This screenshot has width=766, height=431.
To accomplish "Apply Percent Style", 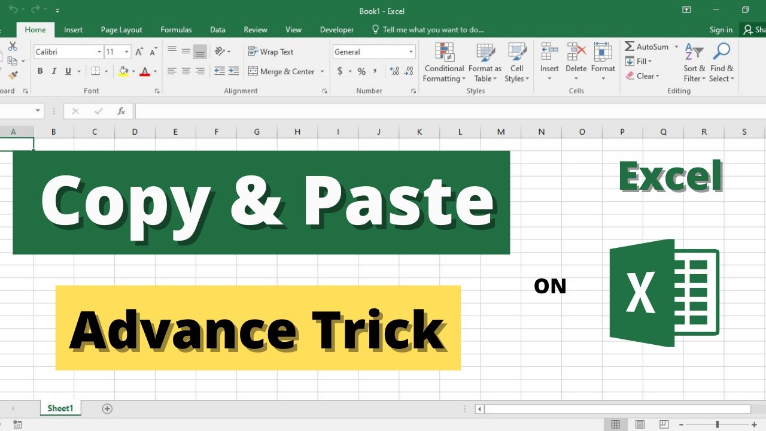I will 361,71.
